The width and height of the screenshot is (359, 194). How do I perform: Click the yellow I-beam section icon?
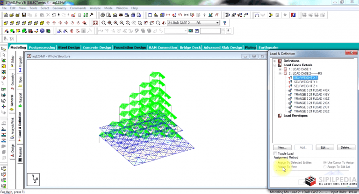click(x=271, y=15)
